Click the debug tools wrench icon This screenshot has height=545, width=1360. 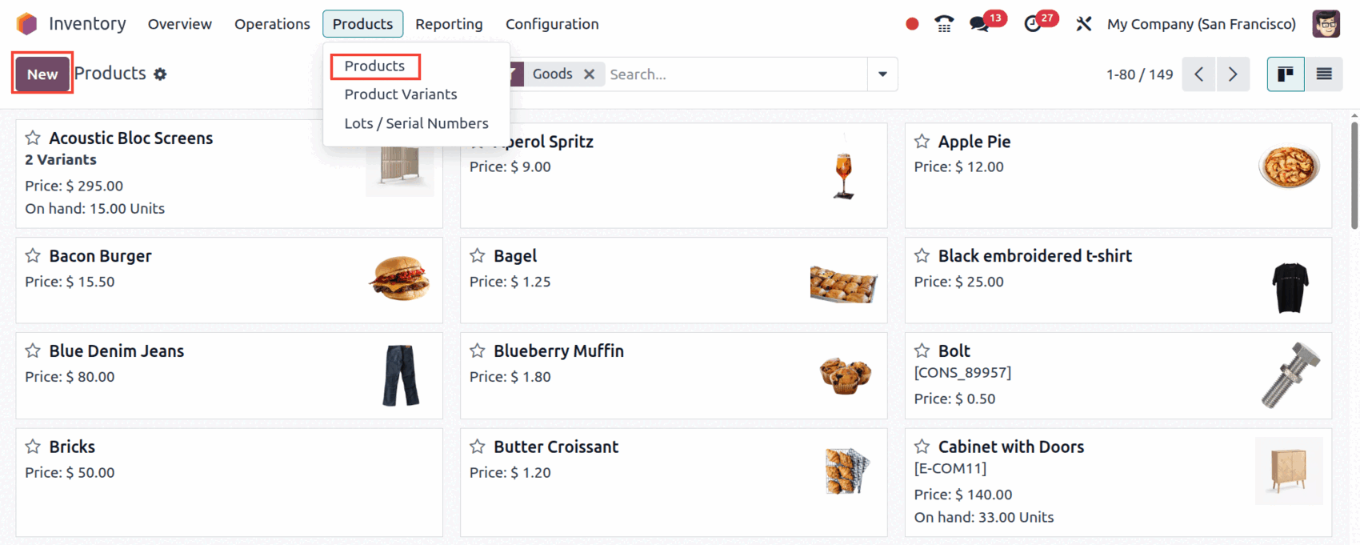click(x=1084, y=24)
